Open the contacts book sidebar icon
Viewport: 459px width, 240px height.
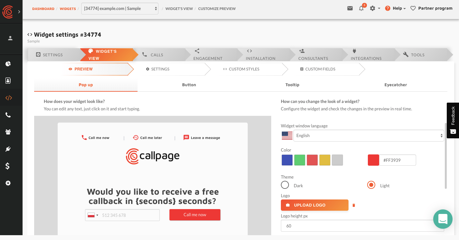(x=8, y=81)
